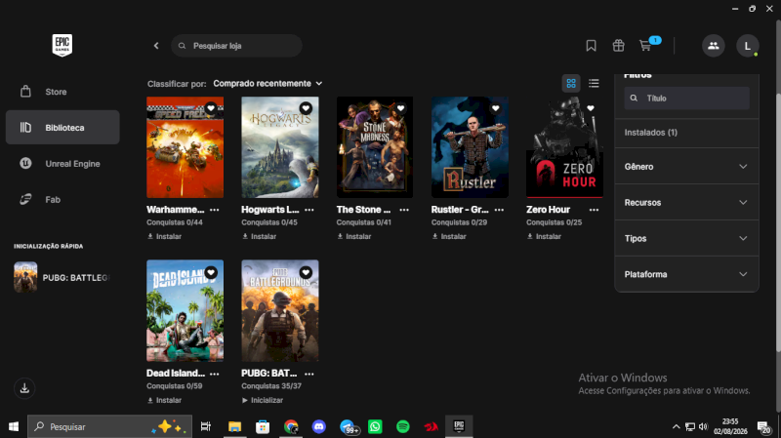This screenshot has width=781, height=438.
Task: Click Inicializar for PUBG Battlegrounds
Action: pos(263,400)
